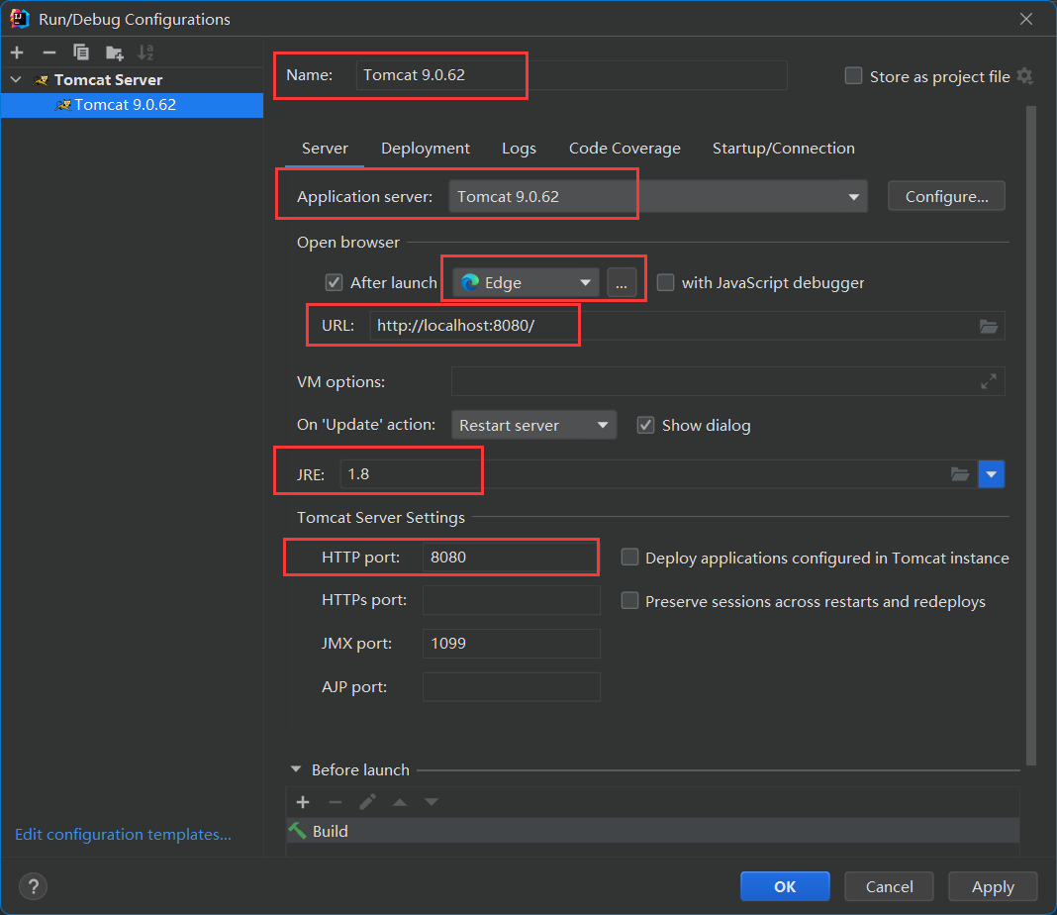
Task: Uncheck After launch checkbox
Action: 334,282
